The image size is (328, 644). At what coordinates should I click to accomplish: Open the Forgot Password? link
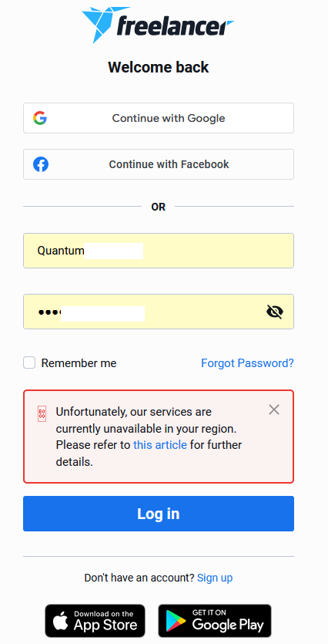click(x=247, y=363)
